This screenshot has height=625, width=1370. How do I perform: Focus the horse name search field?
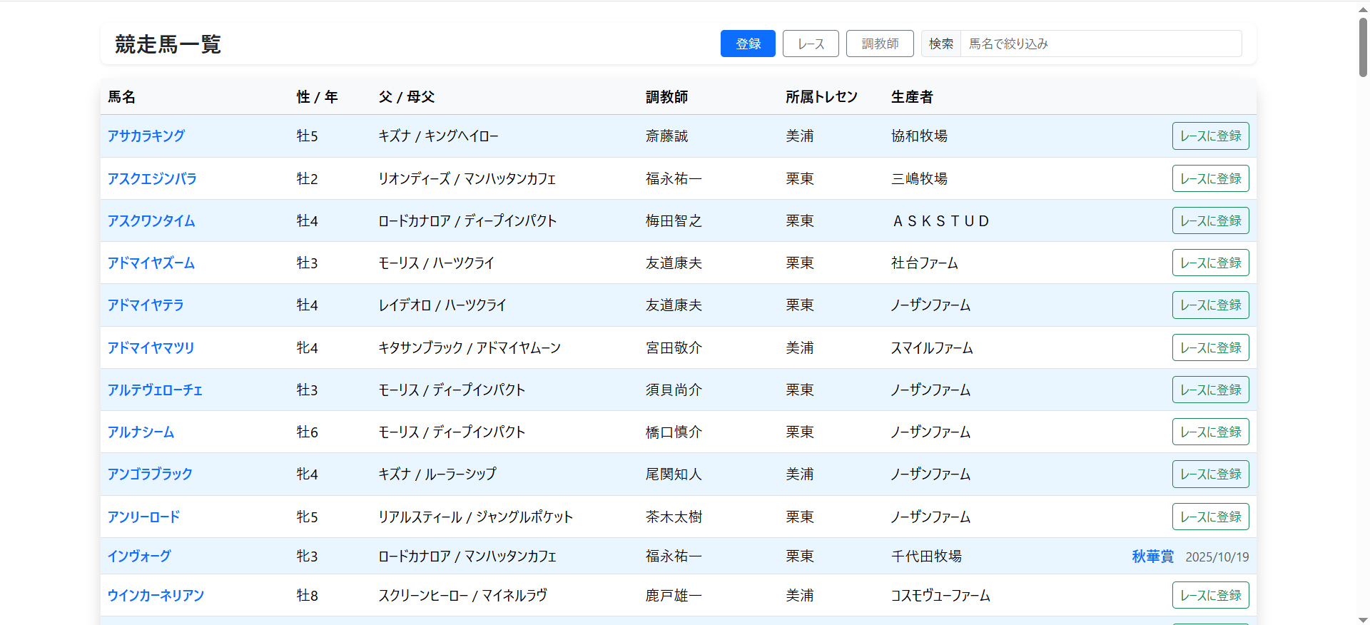[1100, 44]
